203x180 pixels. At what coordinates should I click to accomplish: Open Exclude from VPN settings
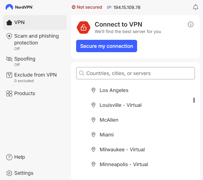tap(35, 77)
